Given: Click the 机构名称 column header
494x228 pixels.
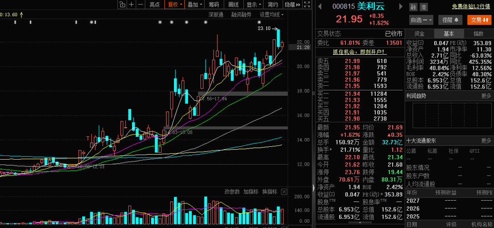Looking at the screenshot, I should tap(483, 224).
